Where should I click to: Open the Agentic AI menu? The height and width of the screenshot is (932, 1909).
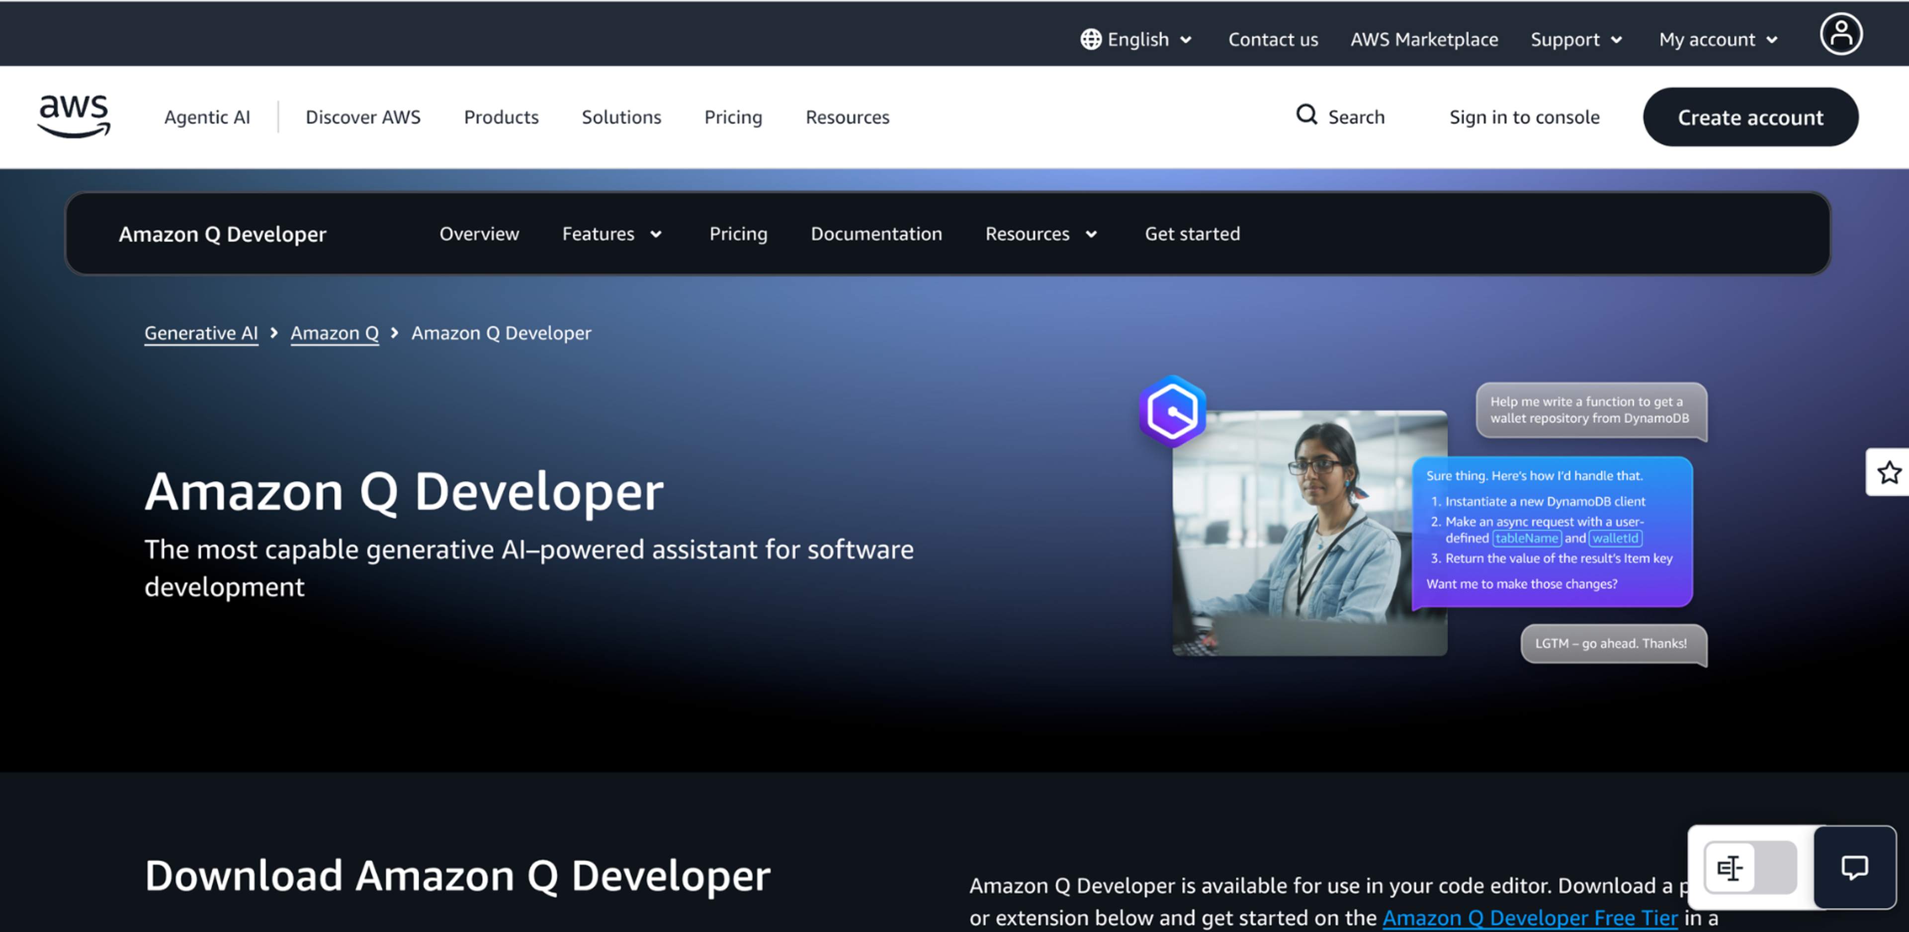207,117
